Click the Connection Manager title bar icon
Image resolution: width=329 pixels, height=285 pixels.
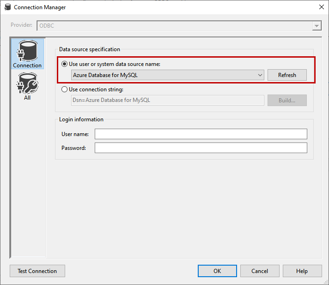click(7, 7)
